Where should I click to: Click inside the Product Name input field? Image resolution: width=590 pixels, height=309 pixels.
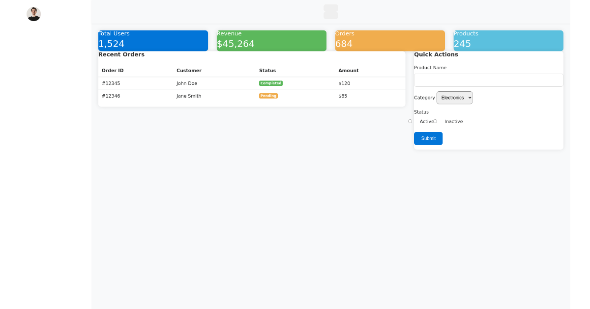(x=488, y=80)
